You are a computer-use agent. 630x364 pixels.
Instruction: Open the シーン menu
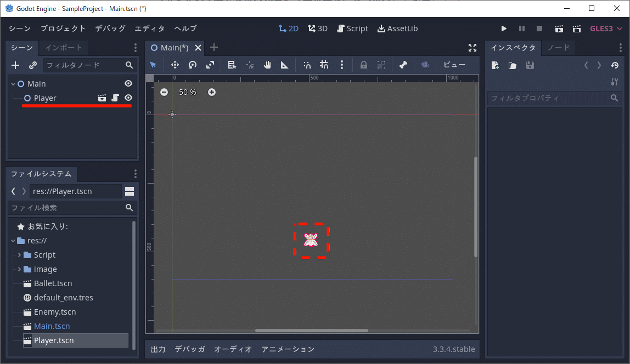[20, 29]
